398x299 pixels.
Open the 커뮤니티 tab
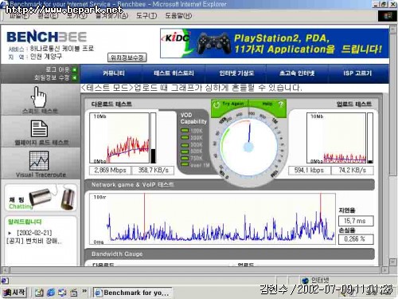(x=114, y=73)
